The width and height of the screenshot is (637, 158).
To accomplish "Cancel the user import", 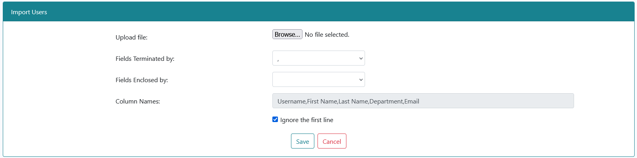I will [x=332, y=141].
